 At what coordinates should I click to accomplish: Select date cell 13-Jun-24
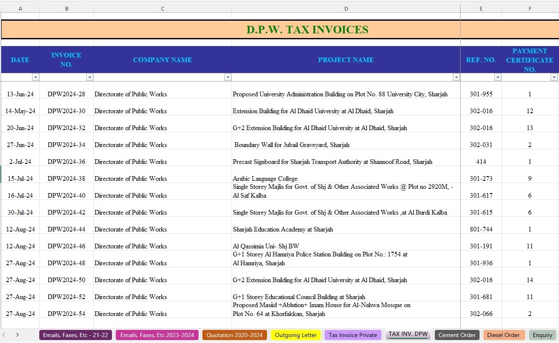tap(20, 90)
